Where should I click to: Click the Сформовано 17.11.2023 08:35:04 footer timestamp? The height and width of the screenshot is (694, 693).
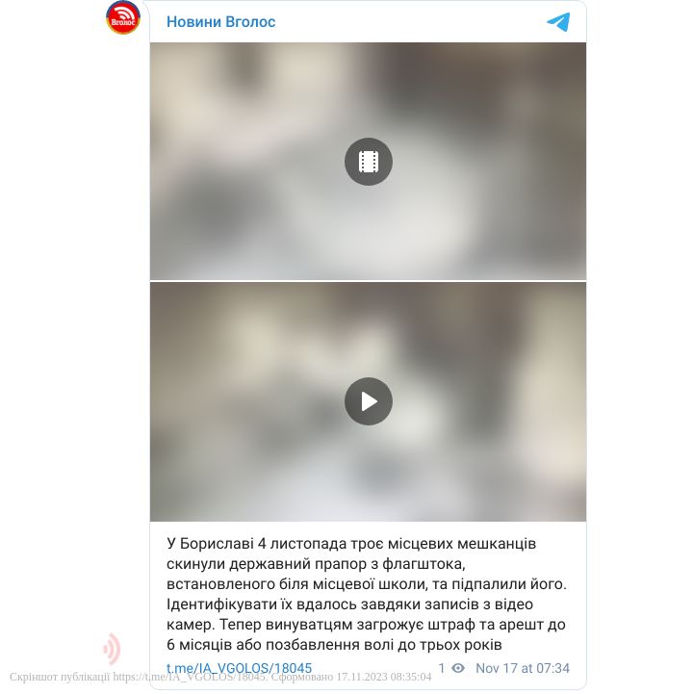pos(351,677)
